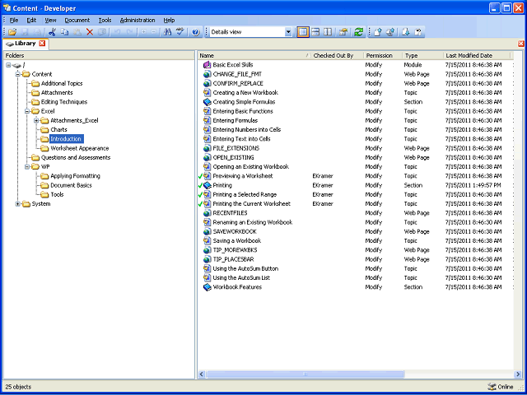Toggle the single-pane library view button
Image resolution: width=527 pixels, height=395 pixels.
pyautogui.click(x=303, y=32)
